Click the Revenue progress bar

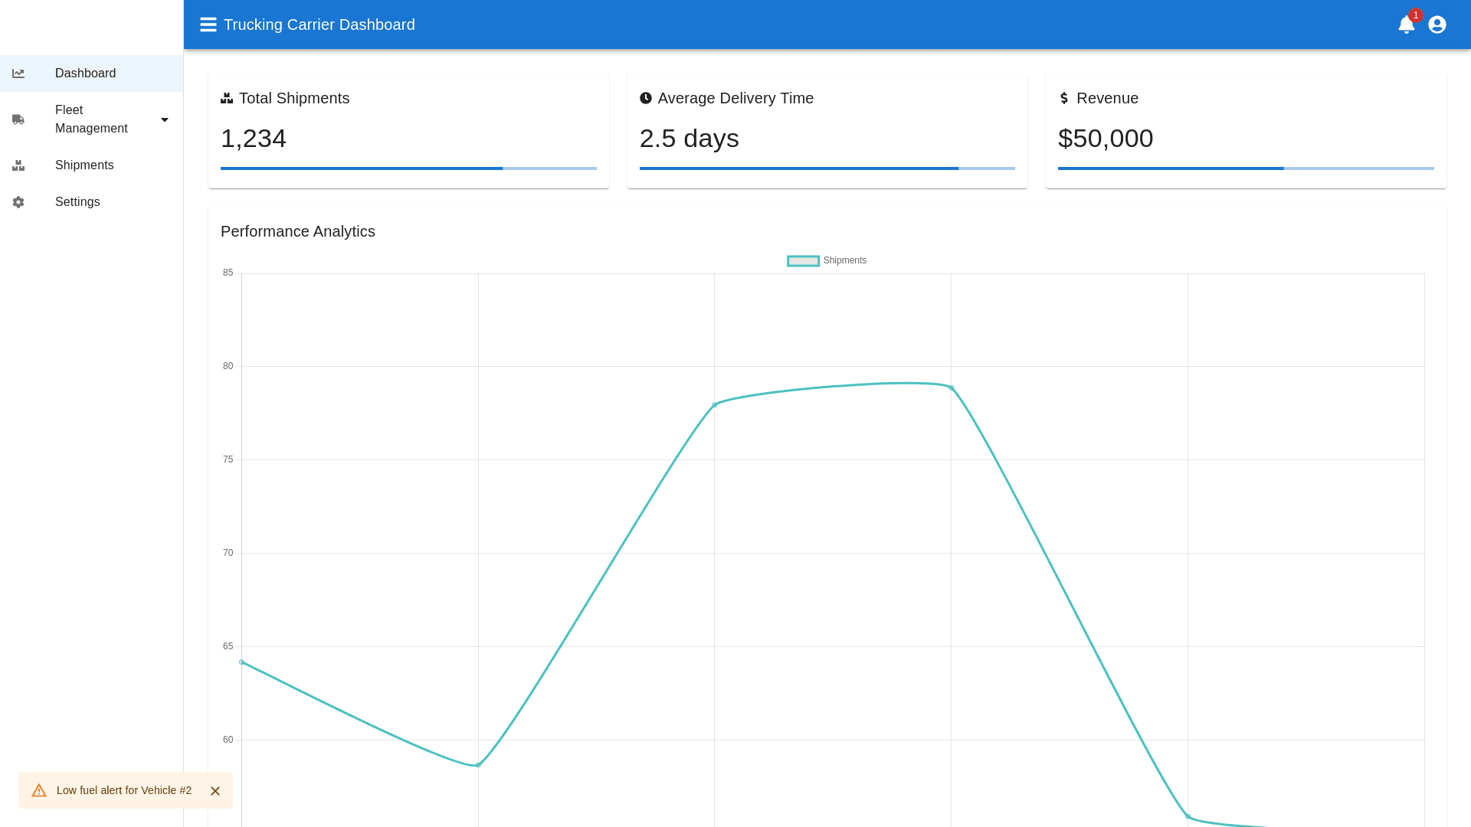tap(1246, 168)
